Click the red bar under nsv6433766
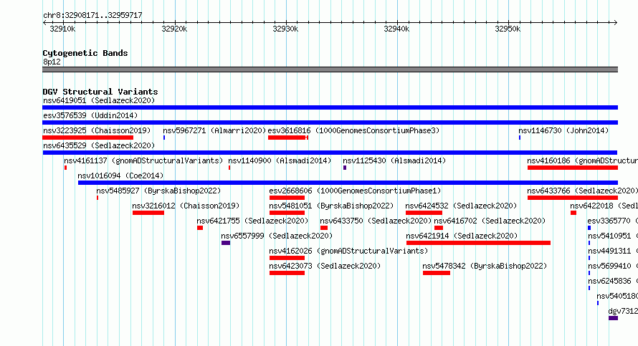 tap(573, 198)
